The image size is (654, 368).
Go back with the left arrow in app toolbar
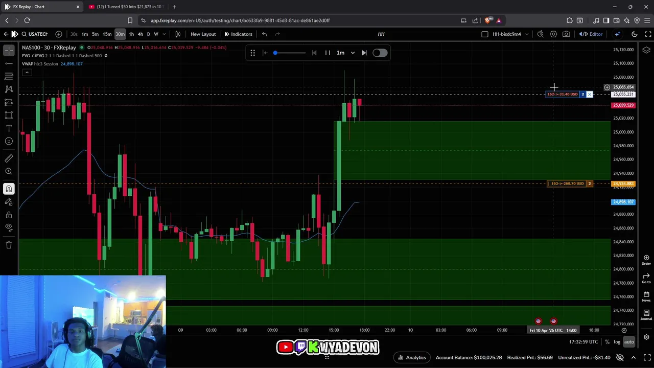6,34
